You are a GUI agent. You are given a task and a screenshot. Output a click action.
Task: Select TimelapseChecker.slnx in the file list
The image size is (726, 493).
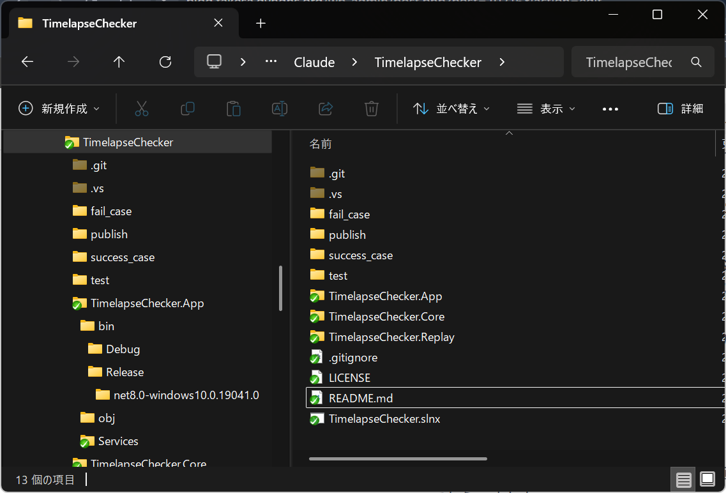[x=516, y=418]
